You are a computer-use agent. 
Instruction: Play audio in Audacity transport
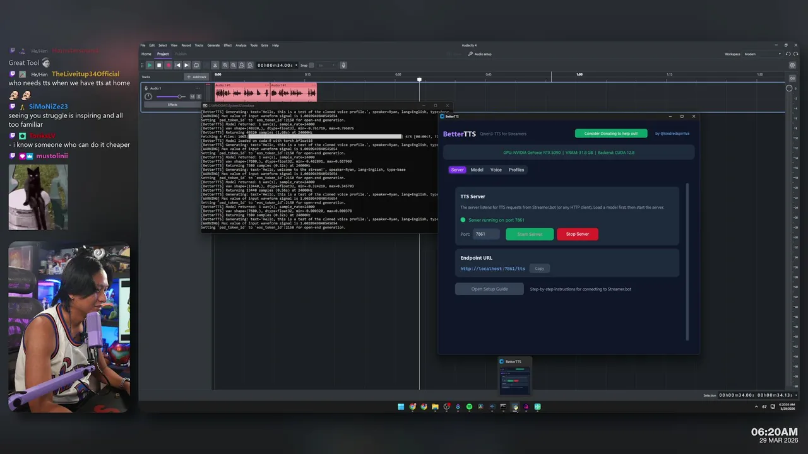(150, 65)
